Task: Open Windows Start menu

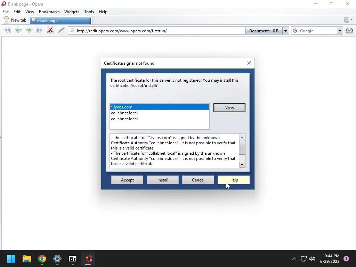Action: 11,259
